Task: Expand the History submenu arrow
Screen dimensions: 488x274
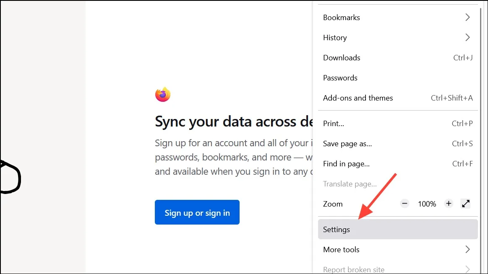Action: [x=467, y=38]
